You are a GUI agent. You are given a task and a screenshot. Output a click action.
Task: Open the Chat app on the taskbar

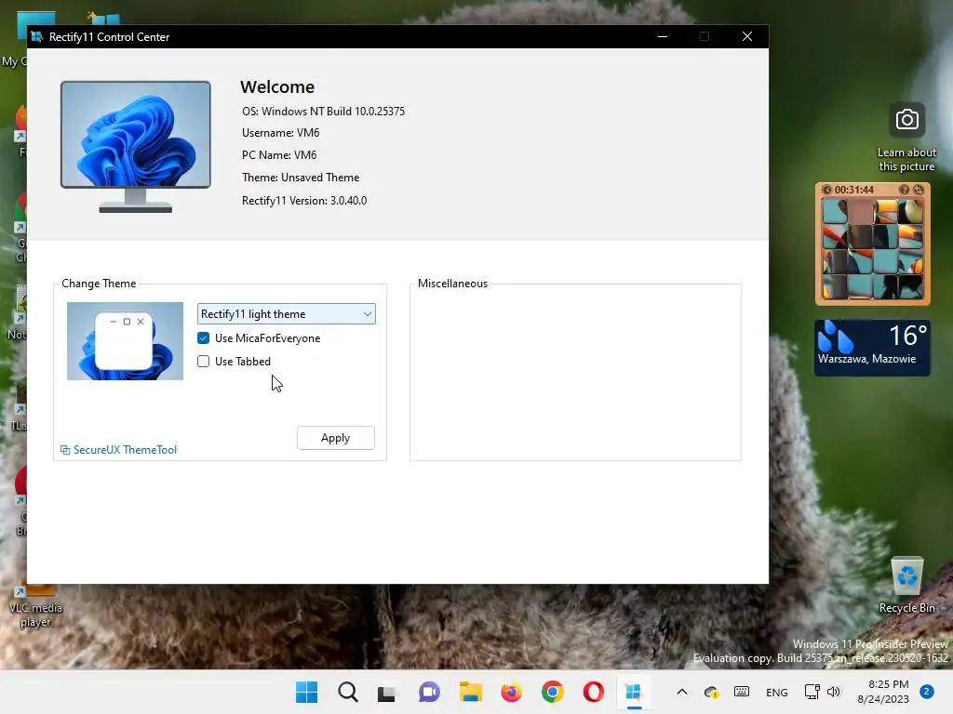click(x=429, y=692)
